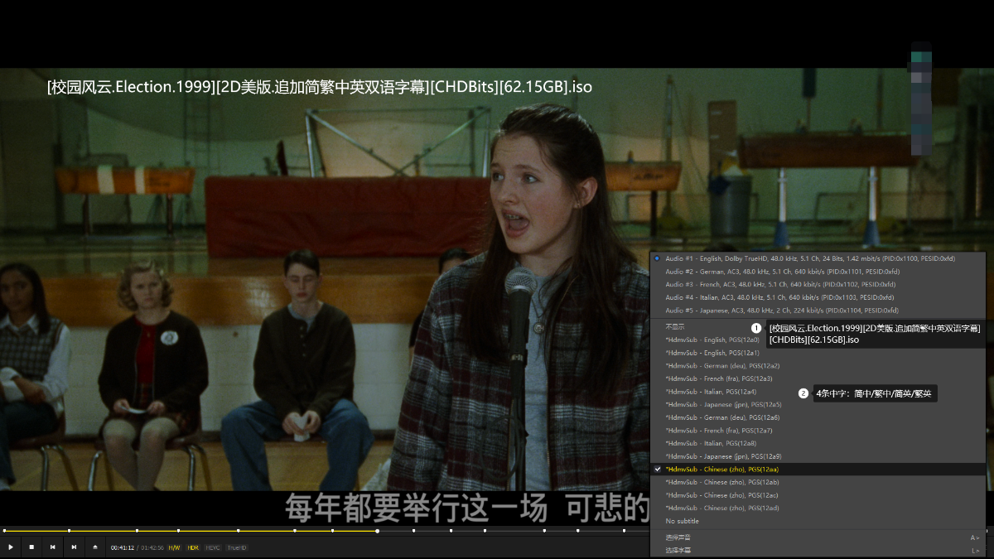The width and height of the screenshot is (994, 559).
Task: Click the first chapter marker on timeline
Action: coord(4,531)
